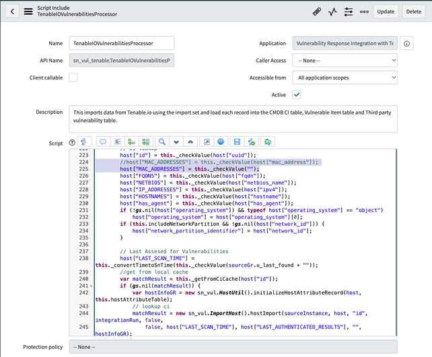Click the Delete button
Screen dimensions: 432x357
coord(414,11)
